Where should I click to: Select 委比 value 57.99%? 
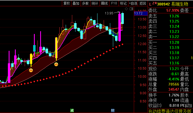coord(173,11)
